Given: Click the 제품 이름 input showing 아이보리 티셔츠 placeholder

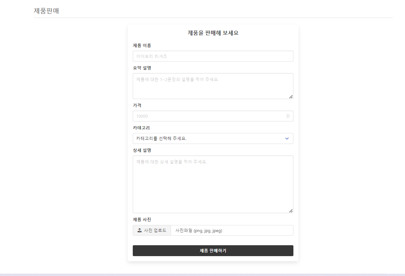Looking at the screenshot, I should point(213,56).
